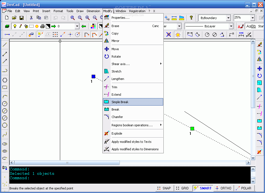Open the Dimension menu

click(93, 11)
